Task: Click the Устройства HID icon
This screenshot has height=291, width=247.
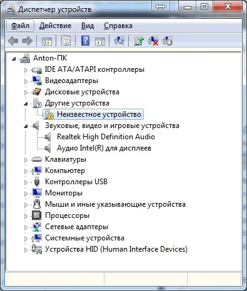Action: click(x=37, y=249)
